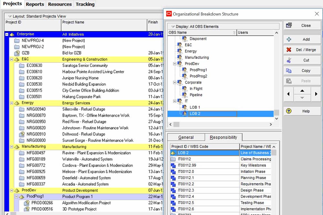
Task: Click the right arrow move button
Action: tap(316, 94)
